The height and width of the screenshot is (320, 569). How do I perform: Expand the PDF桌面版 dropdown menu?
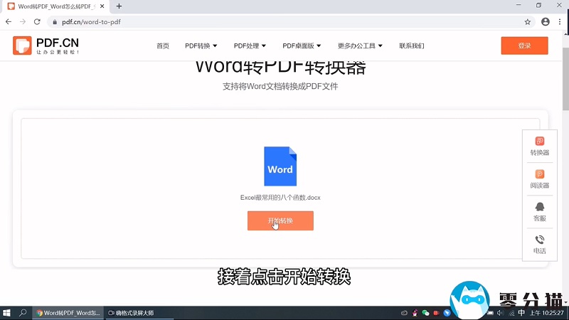[x=302, y=46]
